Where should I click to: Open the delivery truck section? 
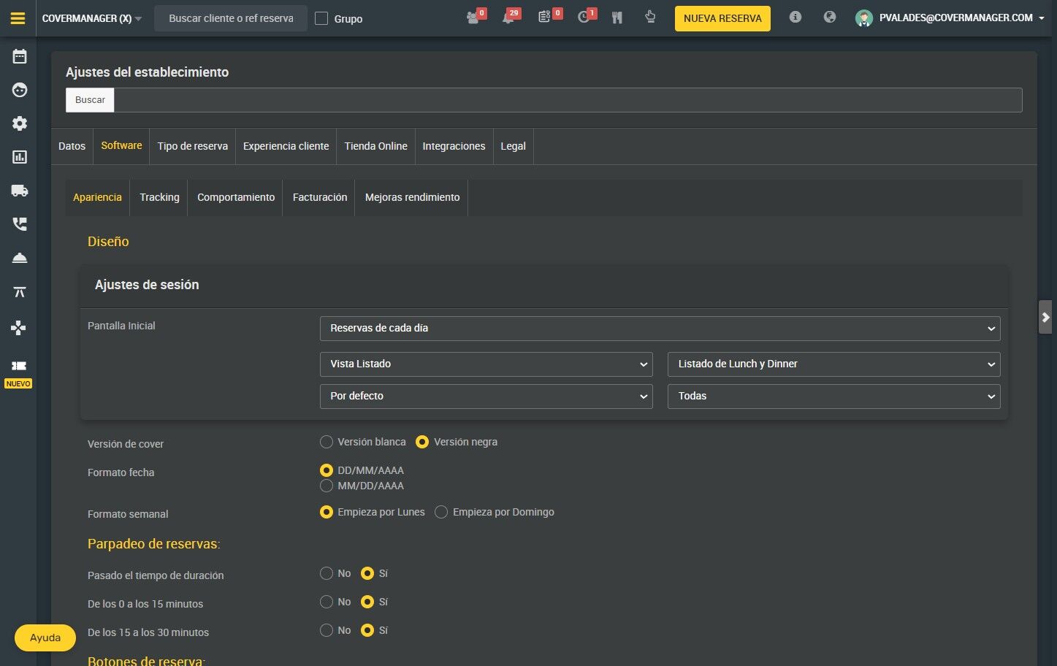tap(20, 191)
